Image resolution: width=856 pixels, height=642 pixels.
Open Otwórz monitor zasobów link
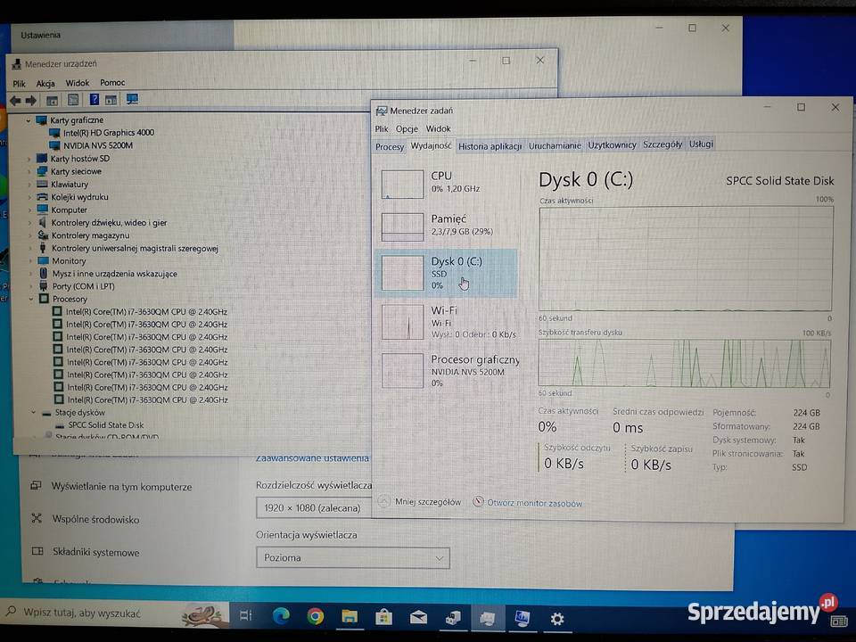pos(531,502)
